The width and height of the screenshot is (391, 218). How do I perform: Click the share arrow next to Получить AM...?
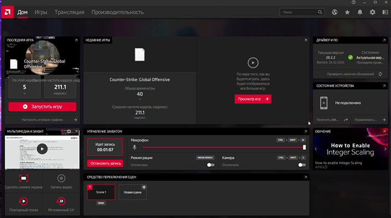point(346,120)
